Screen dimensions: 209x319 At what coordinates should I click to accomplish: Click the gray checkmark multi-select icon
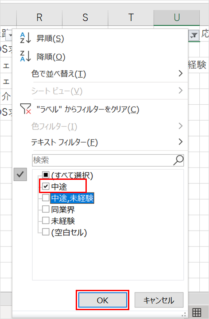(20, 175)
